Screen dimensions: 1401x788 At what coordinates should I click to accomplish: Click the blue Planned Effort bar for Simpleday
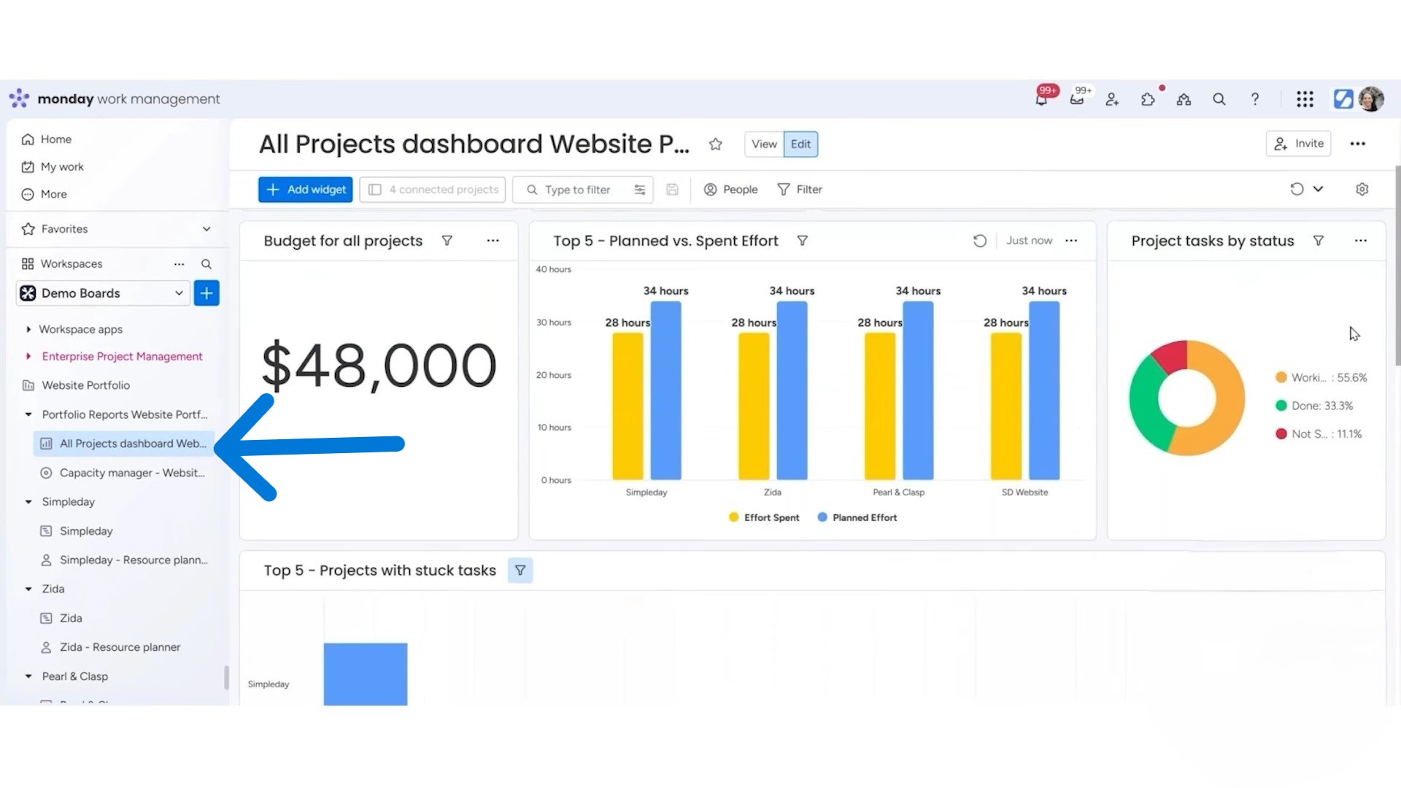[x=665, y=390]
